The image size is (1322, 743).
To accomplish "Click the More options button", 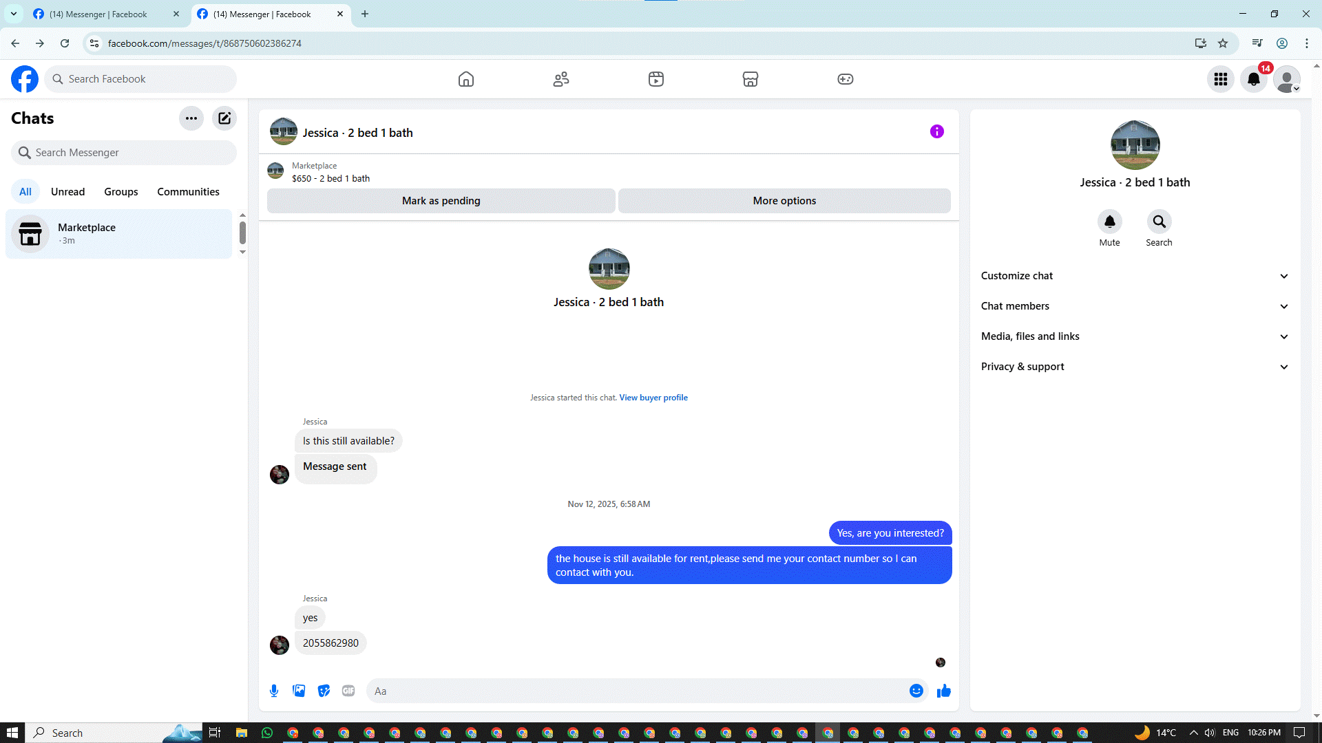I will (x=784, y=201).
